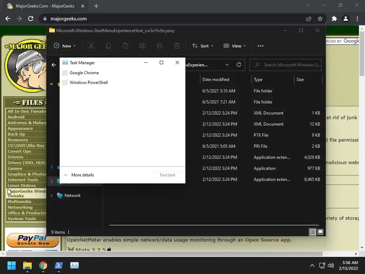
Task: Click the page vertical scrollbar thumb
Action: point(362,53)
